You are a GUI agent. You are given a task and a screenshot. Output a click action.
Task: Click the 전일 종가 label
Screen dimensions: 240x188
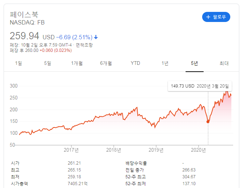[x=134, y=170]
